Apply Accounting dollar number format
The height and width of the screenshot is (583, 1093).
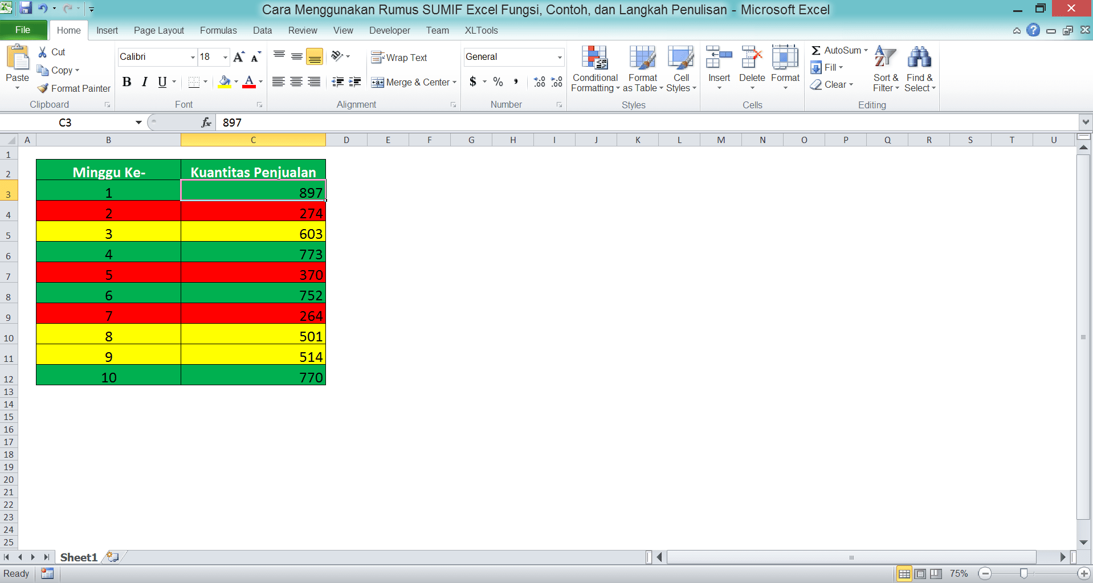tap(473, 81)
